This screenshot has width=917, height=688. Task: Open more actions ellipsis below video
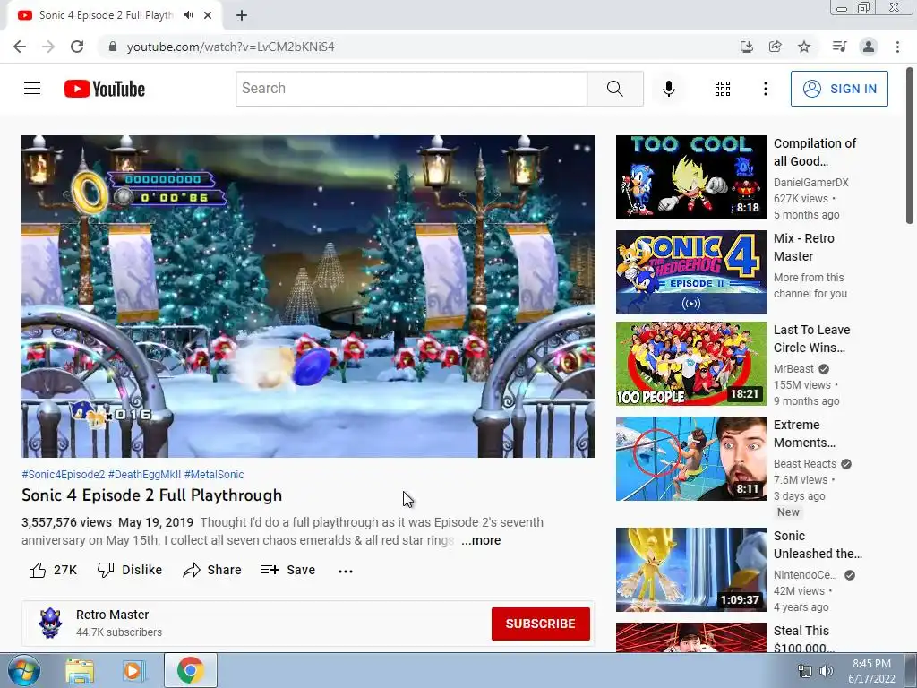pyautogui.click(x=346, y=571)
